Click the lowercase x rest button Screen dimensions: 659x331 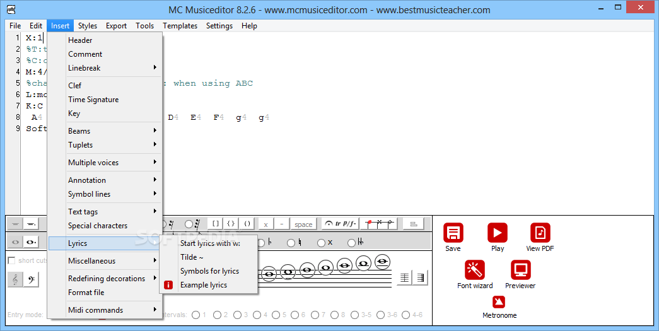point(266,224)
